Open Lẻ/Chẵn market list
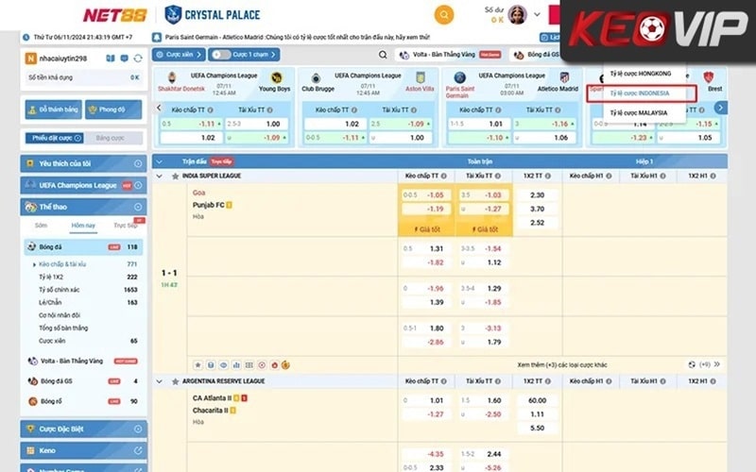 coord(50,302)
